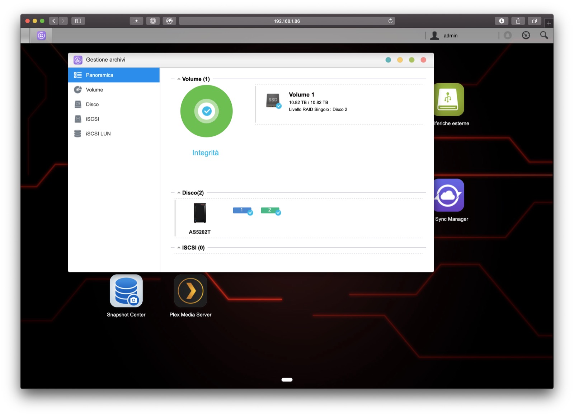Go forward in the Safari toolbar
The image size is (574, 416).
63,21
